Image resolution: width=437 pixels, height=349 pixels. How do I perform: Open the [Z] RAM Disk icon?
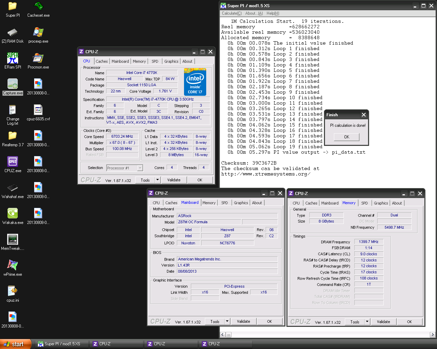(13, 35)
